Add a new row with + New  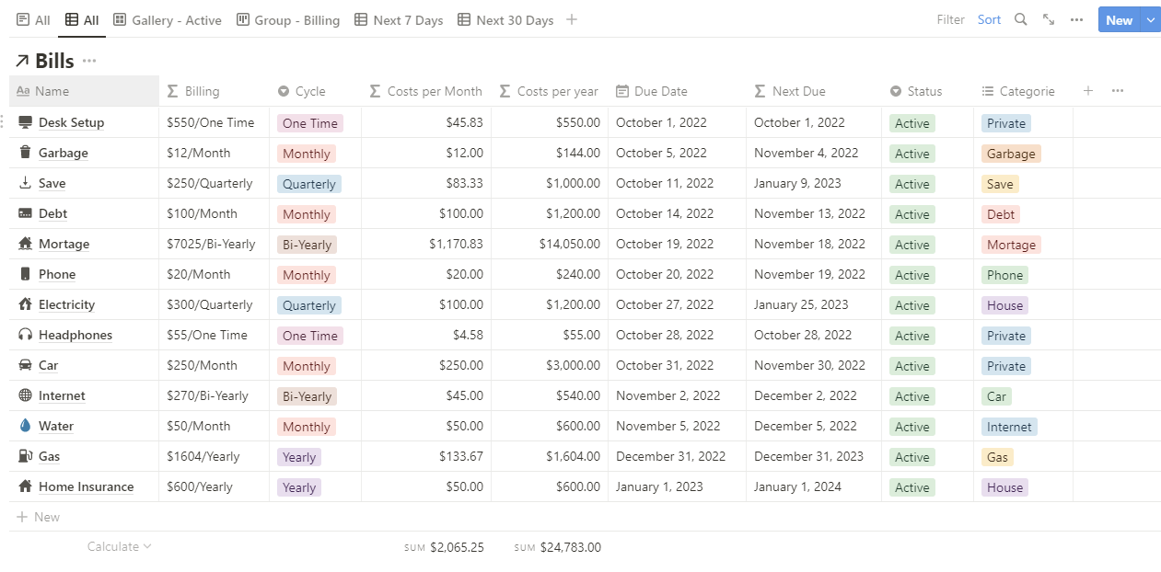(39, 517)
